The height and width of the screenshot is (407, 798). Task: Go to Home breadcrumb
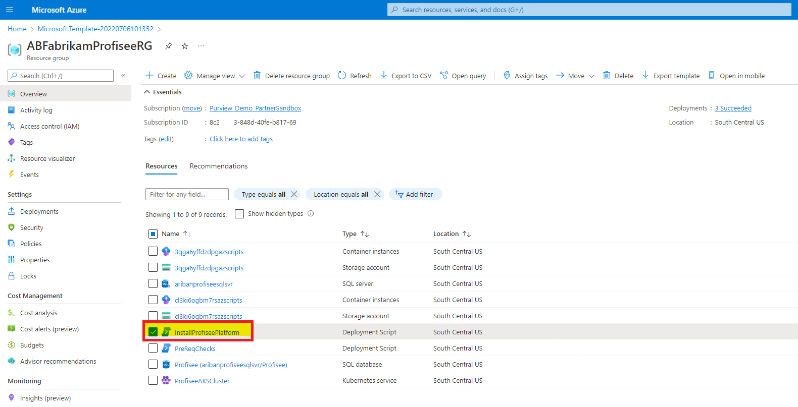tap(17, 29)
